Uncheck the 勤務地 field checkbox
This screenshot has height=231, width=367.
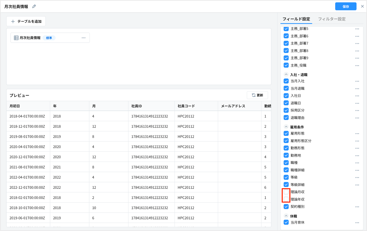coord(286,155)
